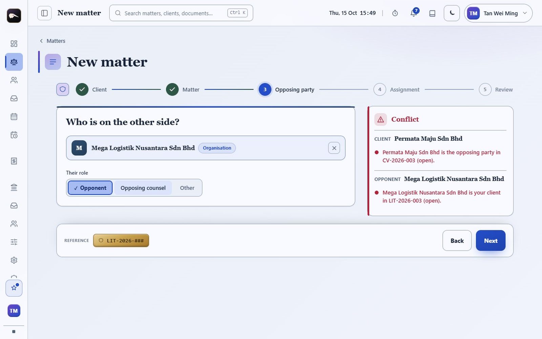Go to Matter step in wizard
This screenshot has width=542, height=339.
183,89
